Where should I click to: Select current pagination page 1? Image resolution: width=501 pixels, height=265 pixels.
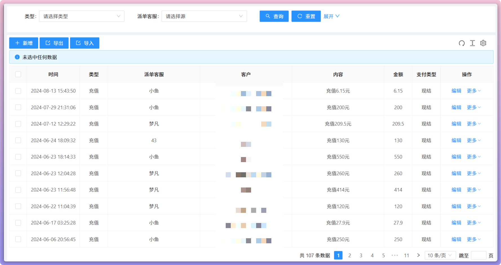pyautogui.click(x=338, y=255)
